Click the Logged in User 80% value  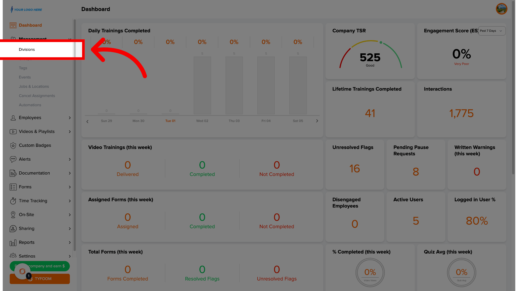477,221
